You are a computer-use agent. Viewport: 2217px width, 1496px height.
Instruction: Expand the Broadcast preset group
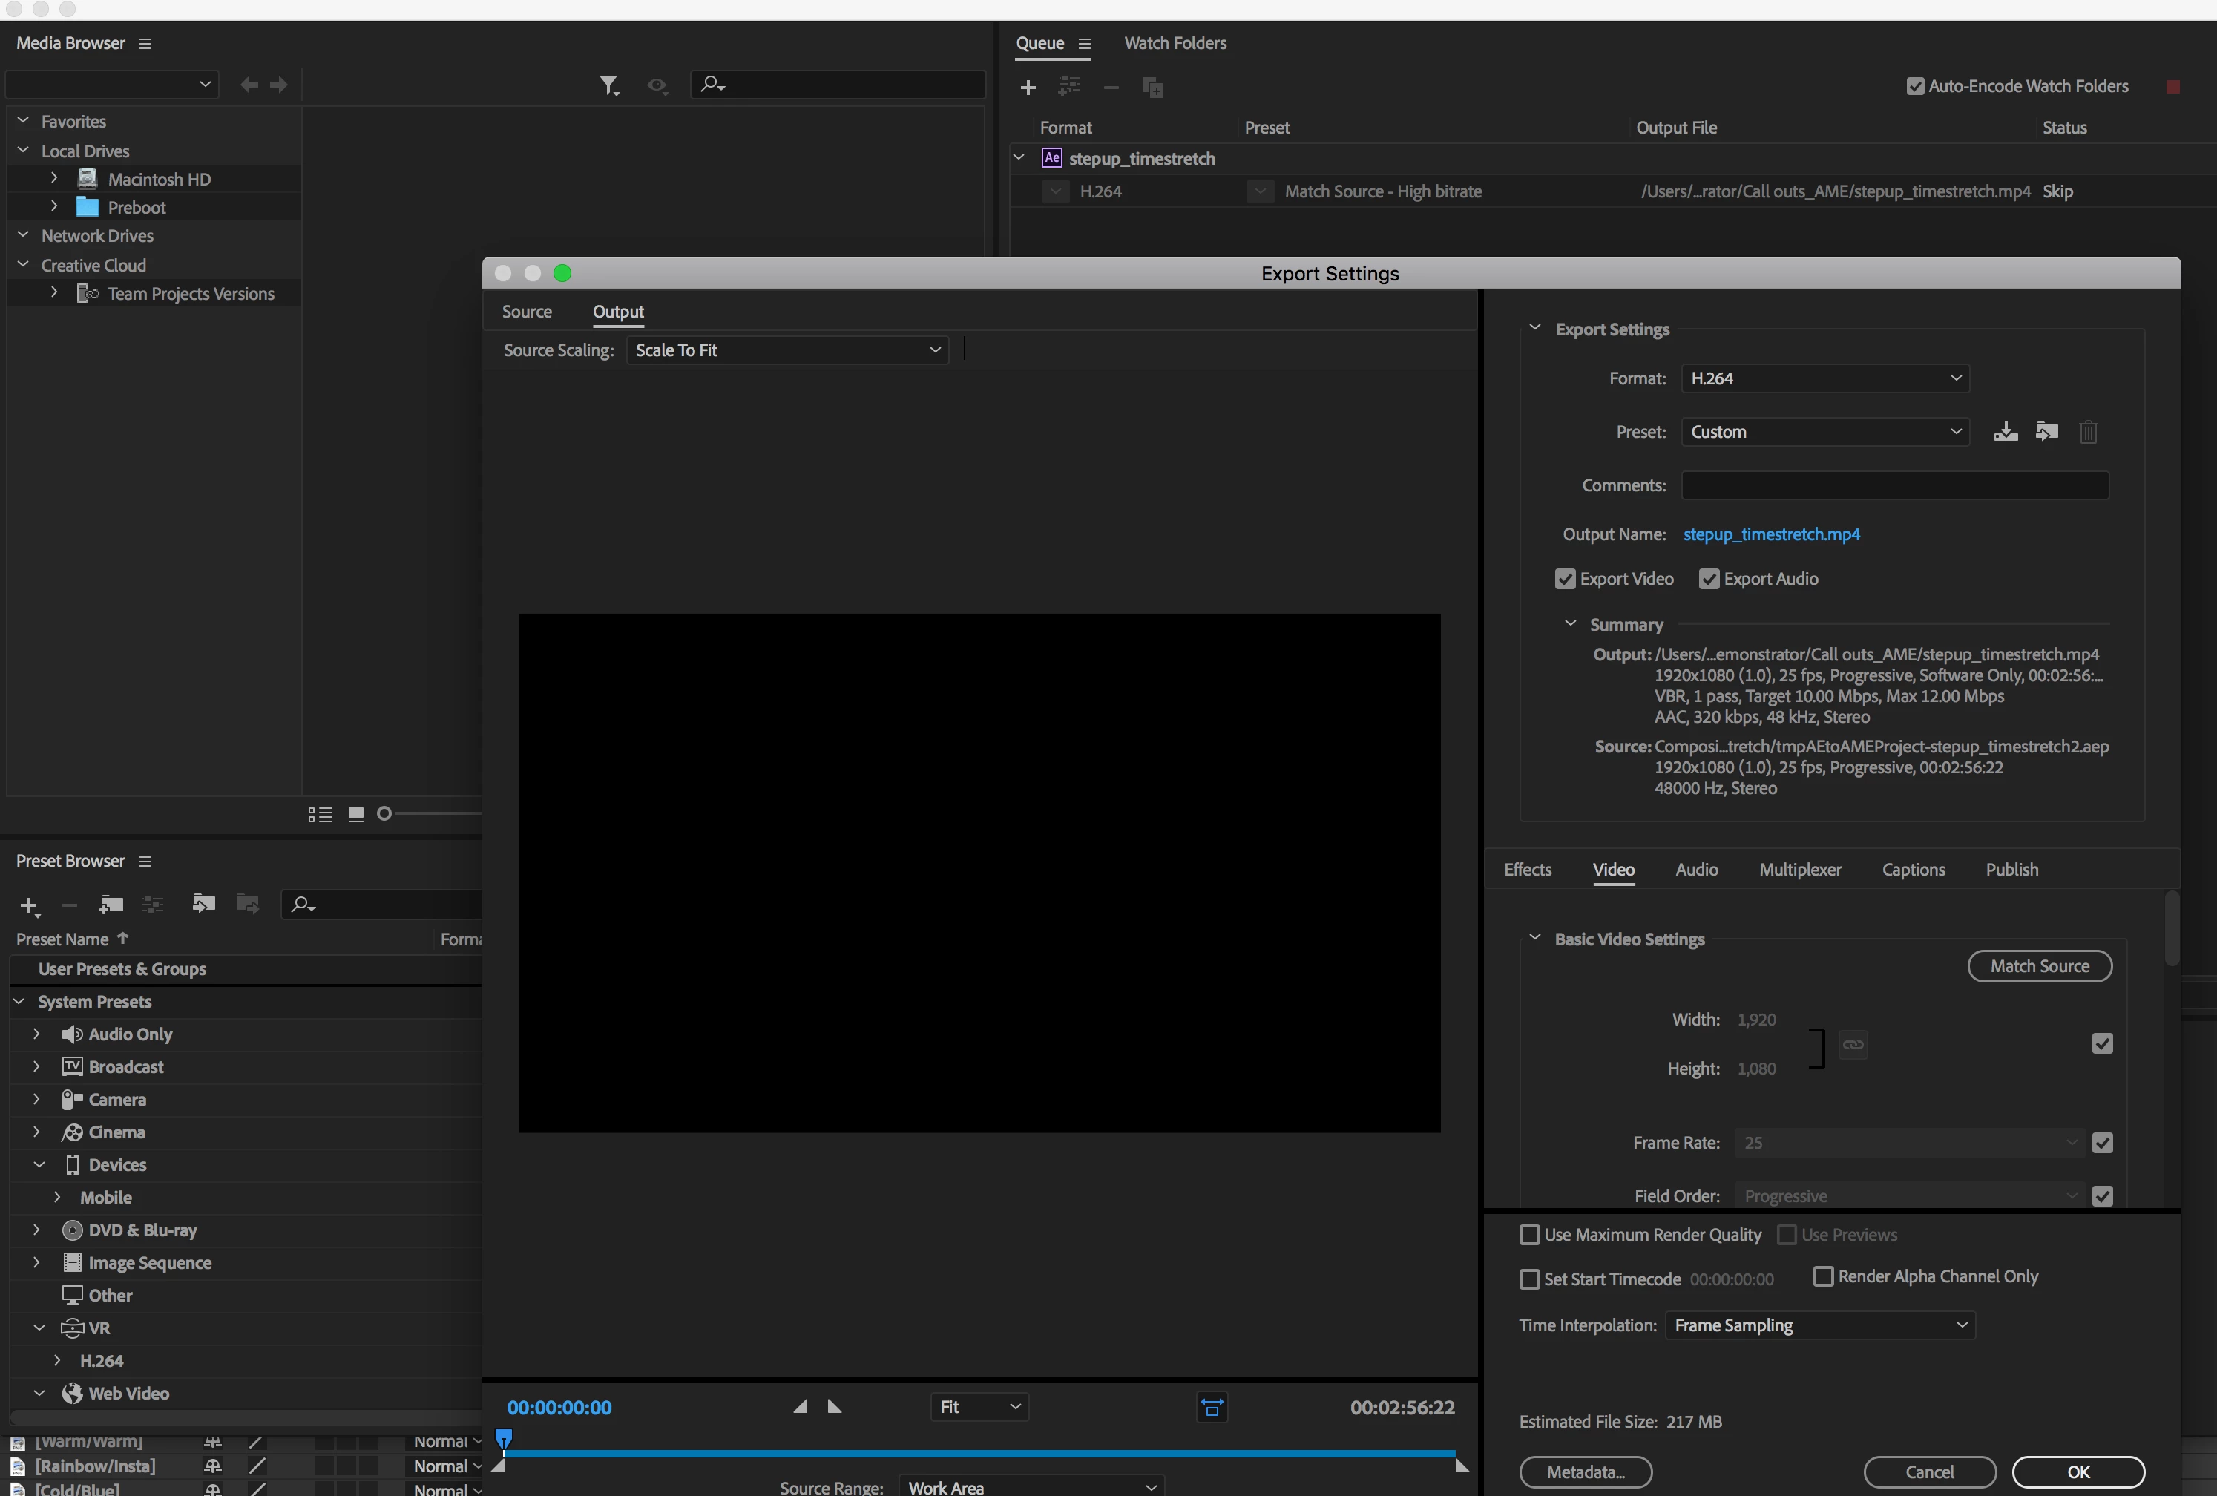[36, 1066]
